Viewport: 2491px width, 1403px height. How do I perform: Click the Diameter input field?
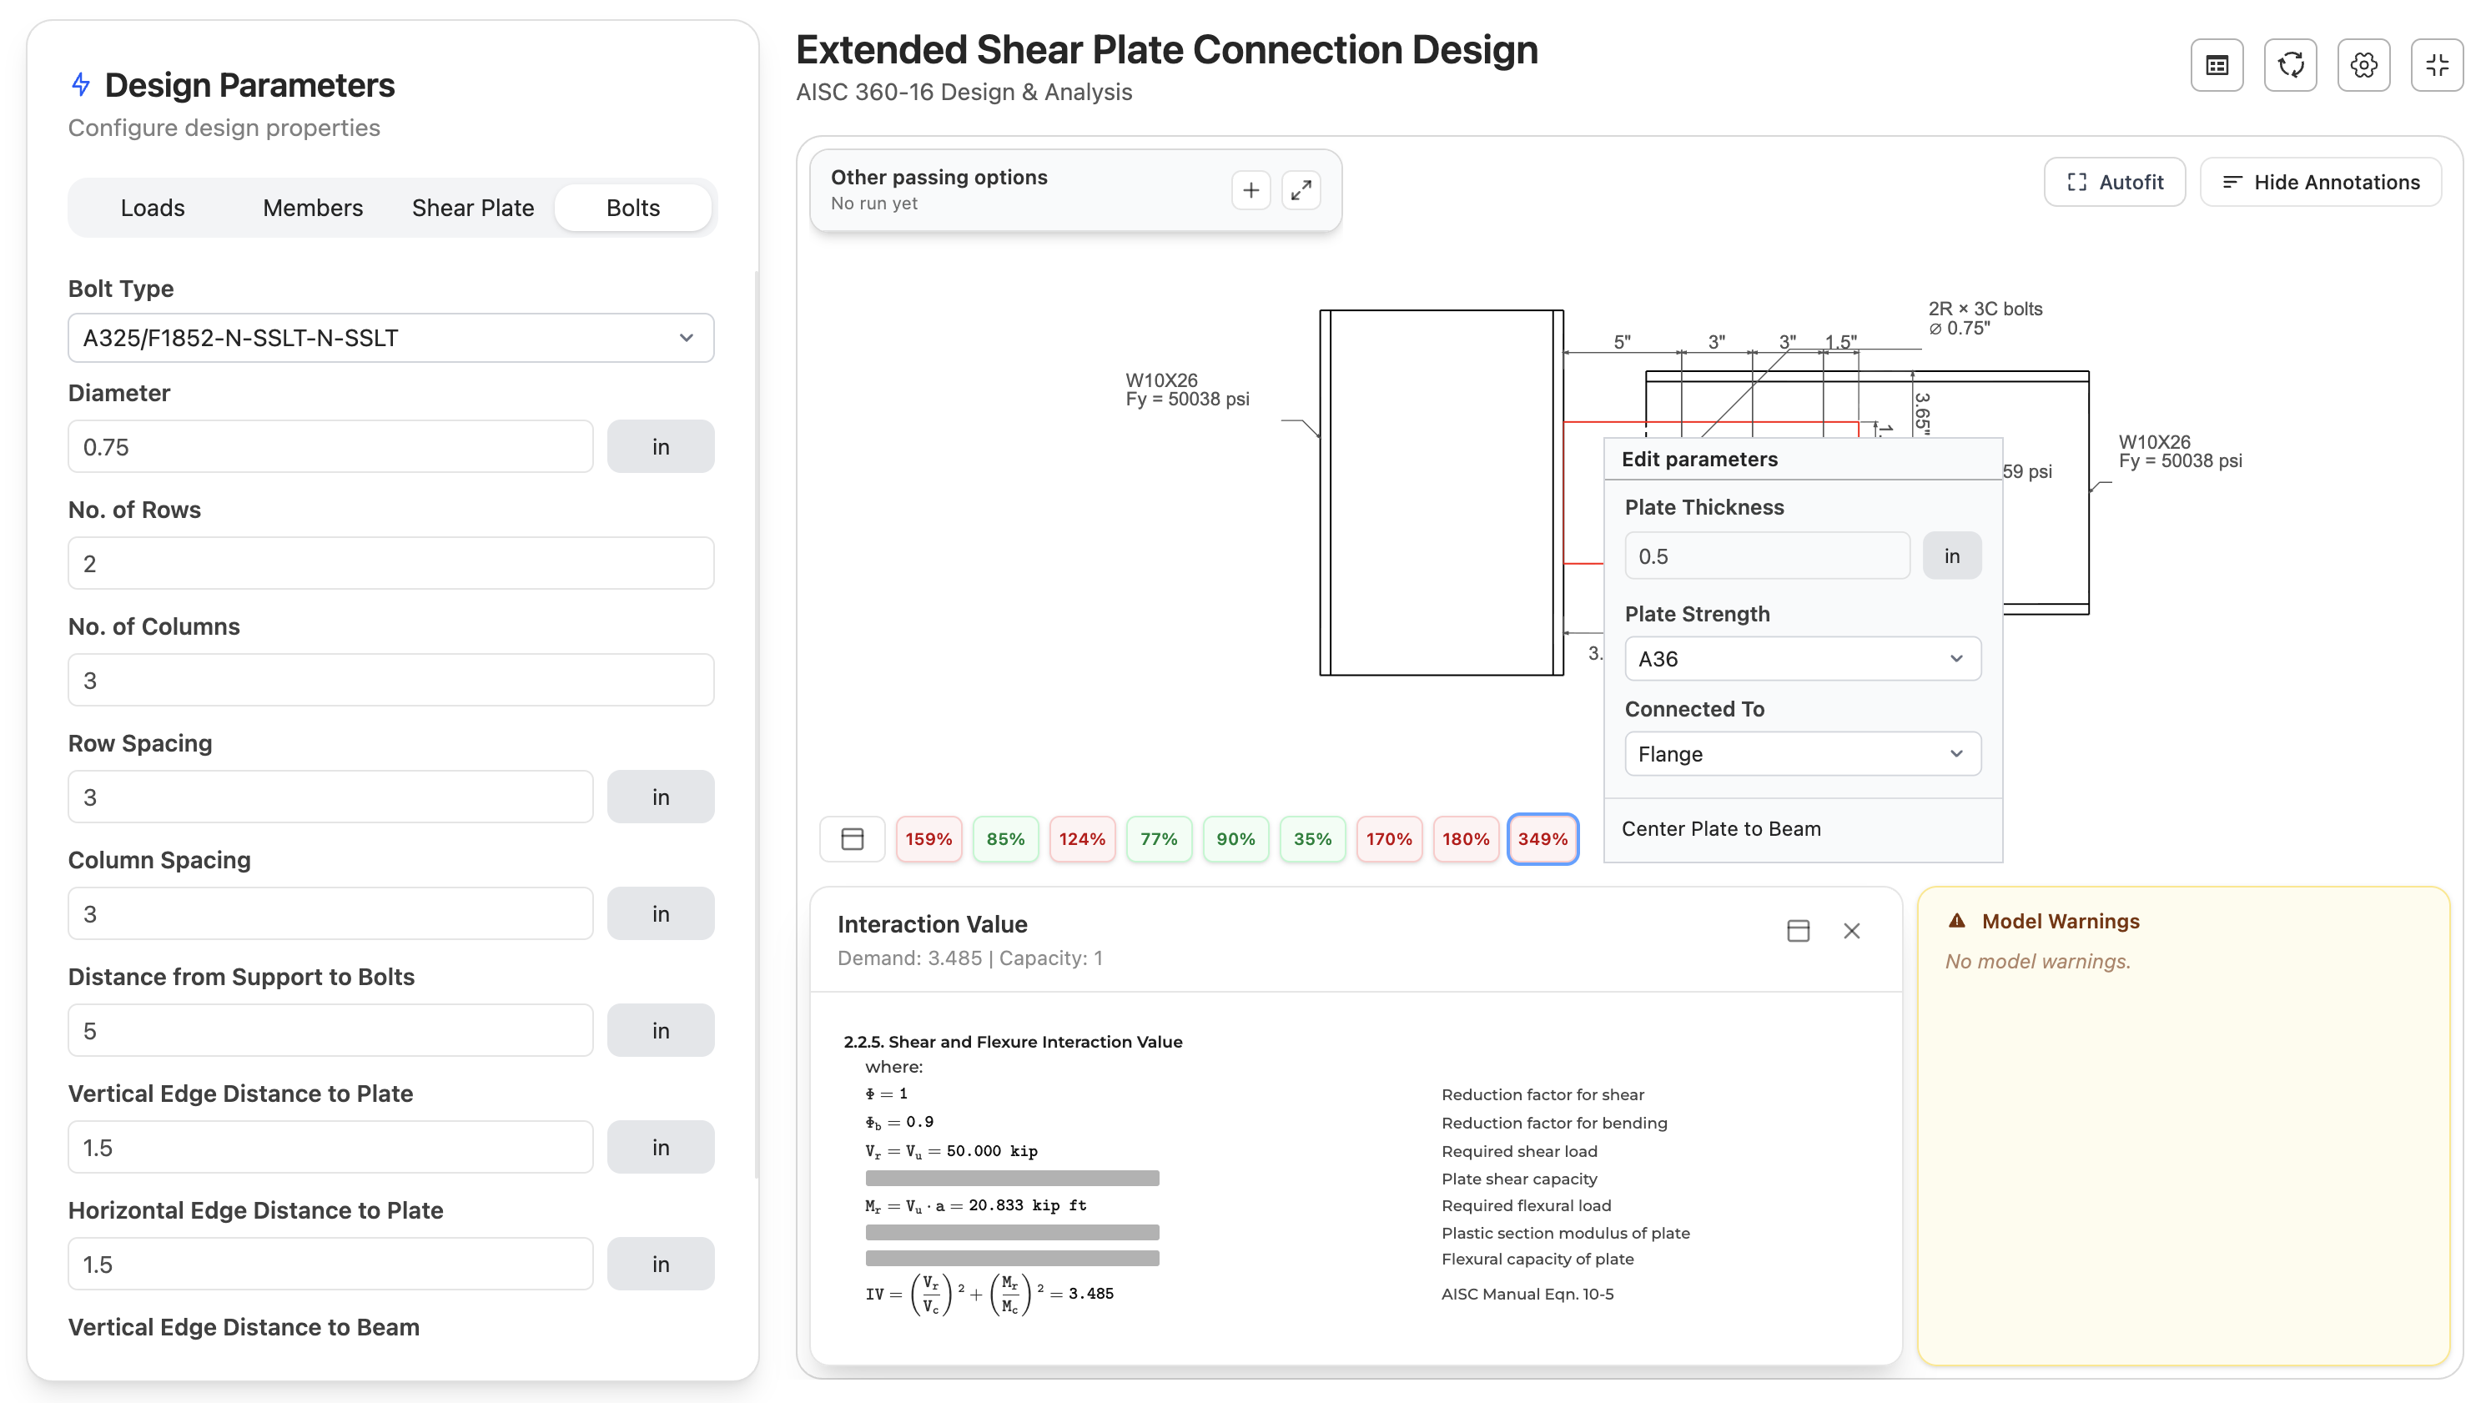click(x=330, y=447)
